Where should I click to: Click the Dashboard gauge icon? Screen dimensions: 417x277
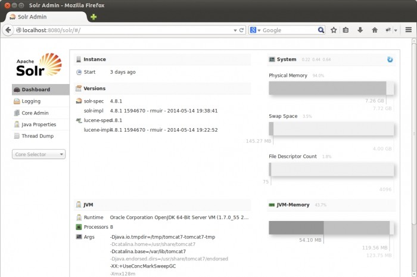17,89
